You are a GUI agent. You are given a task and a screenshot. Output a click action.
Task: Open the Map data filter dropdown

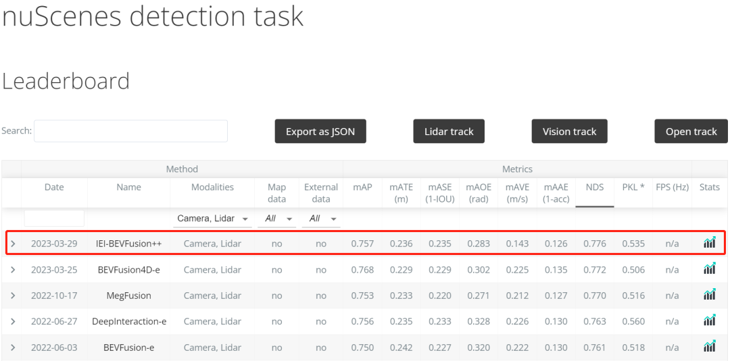pos(276,219)
